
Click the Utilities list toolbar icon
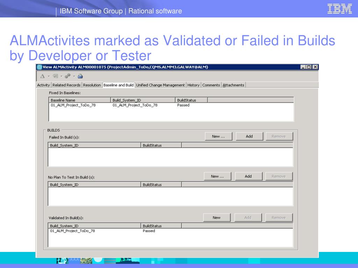(x=55, y=76)
